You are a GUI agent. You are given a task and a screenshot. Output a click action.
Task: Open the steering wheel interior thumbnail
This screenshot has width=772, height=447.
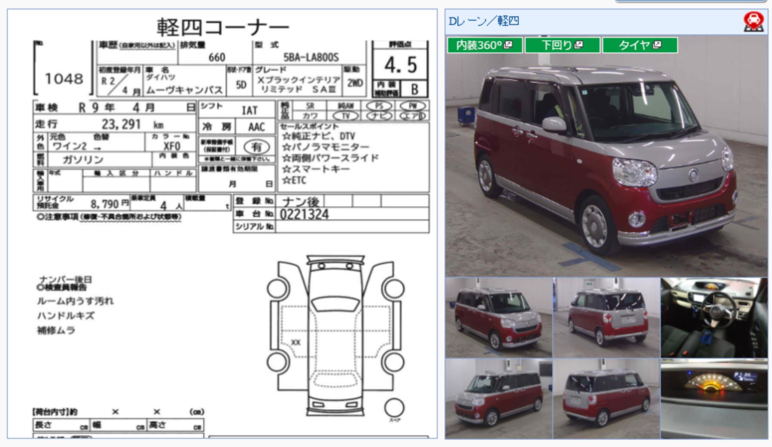pyautogui.click(x=714, y=318)
